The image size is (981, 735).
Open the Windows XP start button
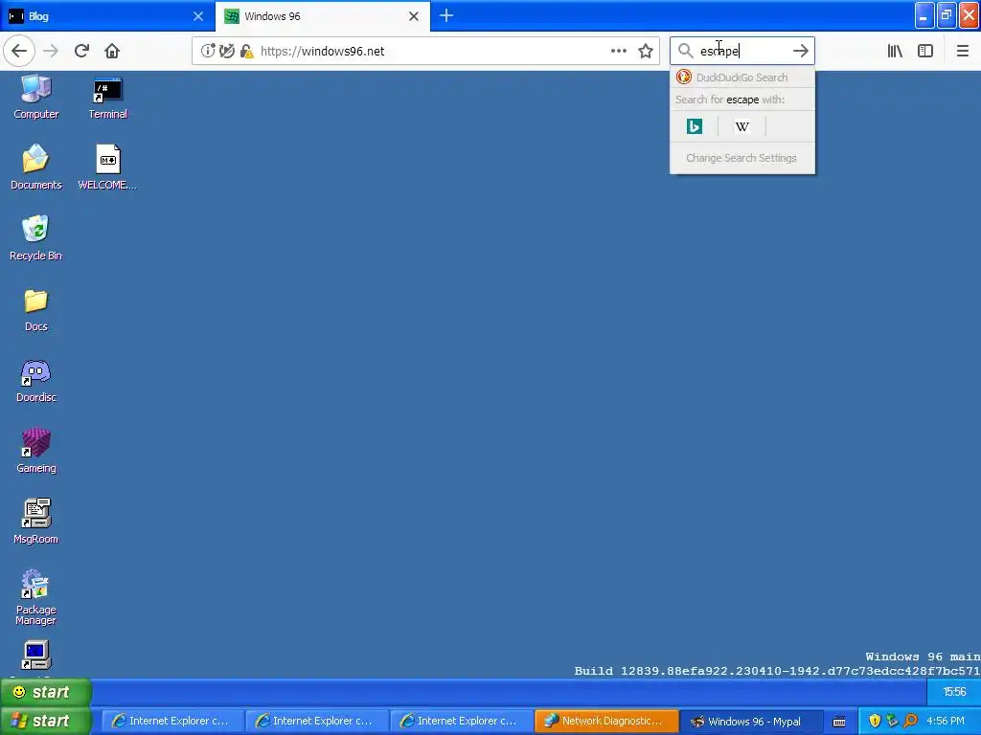[46, 721]
